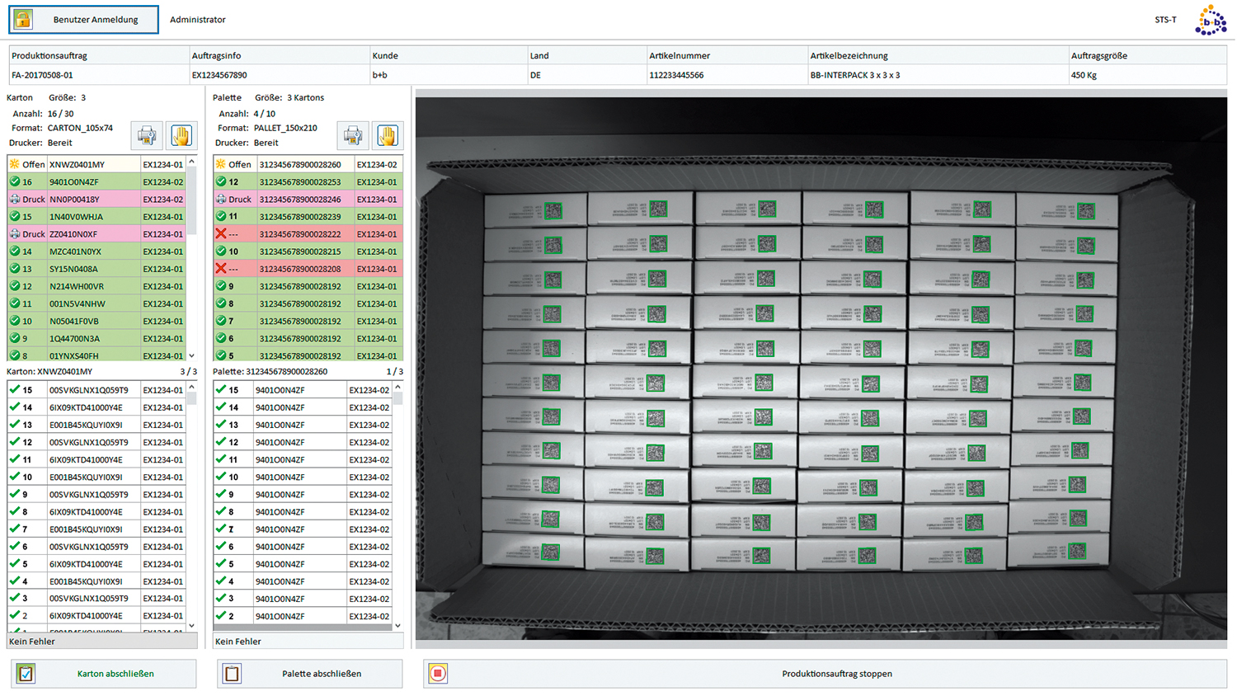Select the Artikelbezeichnung column header
This screenshot has height=696, width=1237.
click(849, 56)
